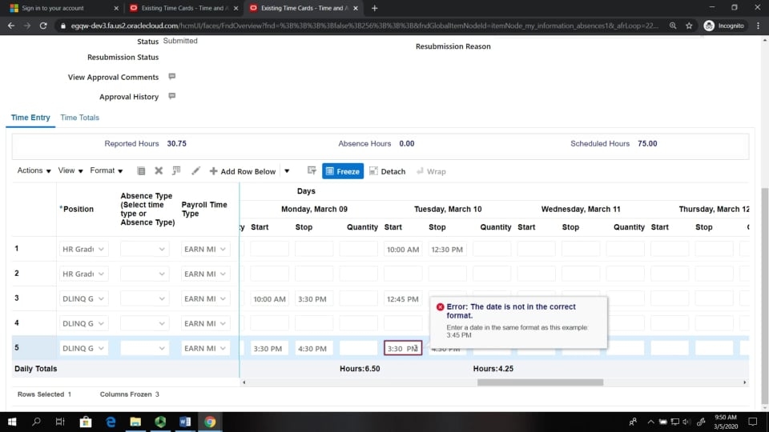Viewport: 769px width, 432px height.
Task: Click row 5 Monday Stop 4:30 PM field
Action: (x=314, y=348)
